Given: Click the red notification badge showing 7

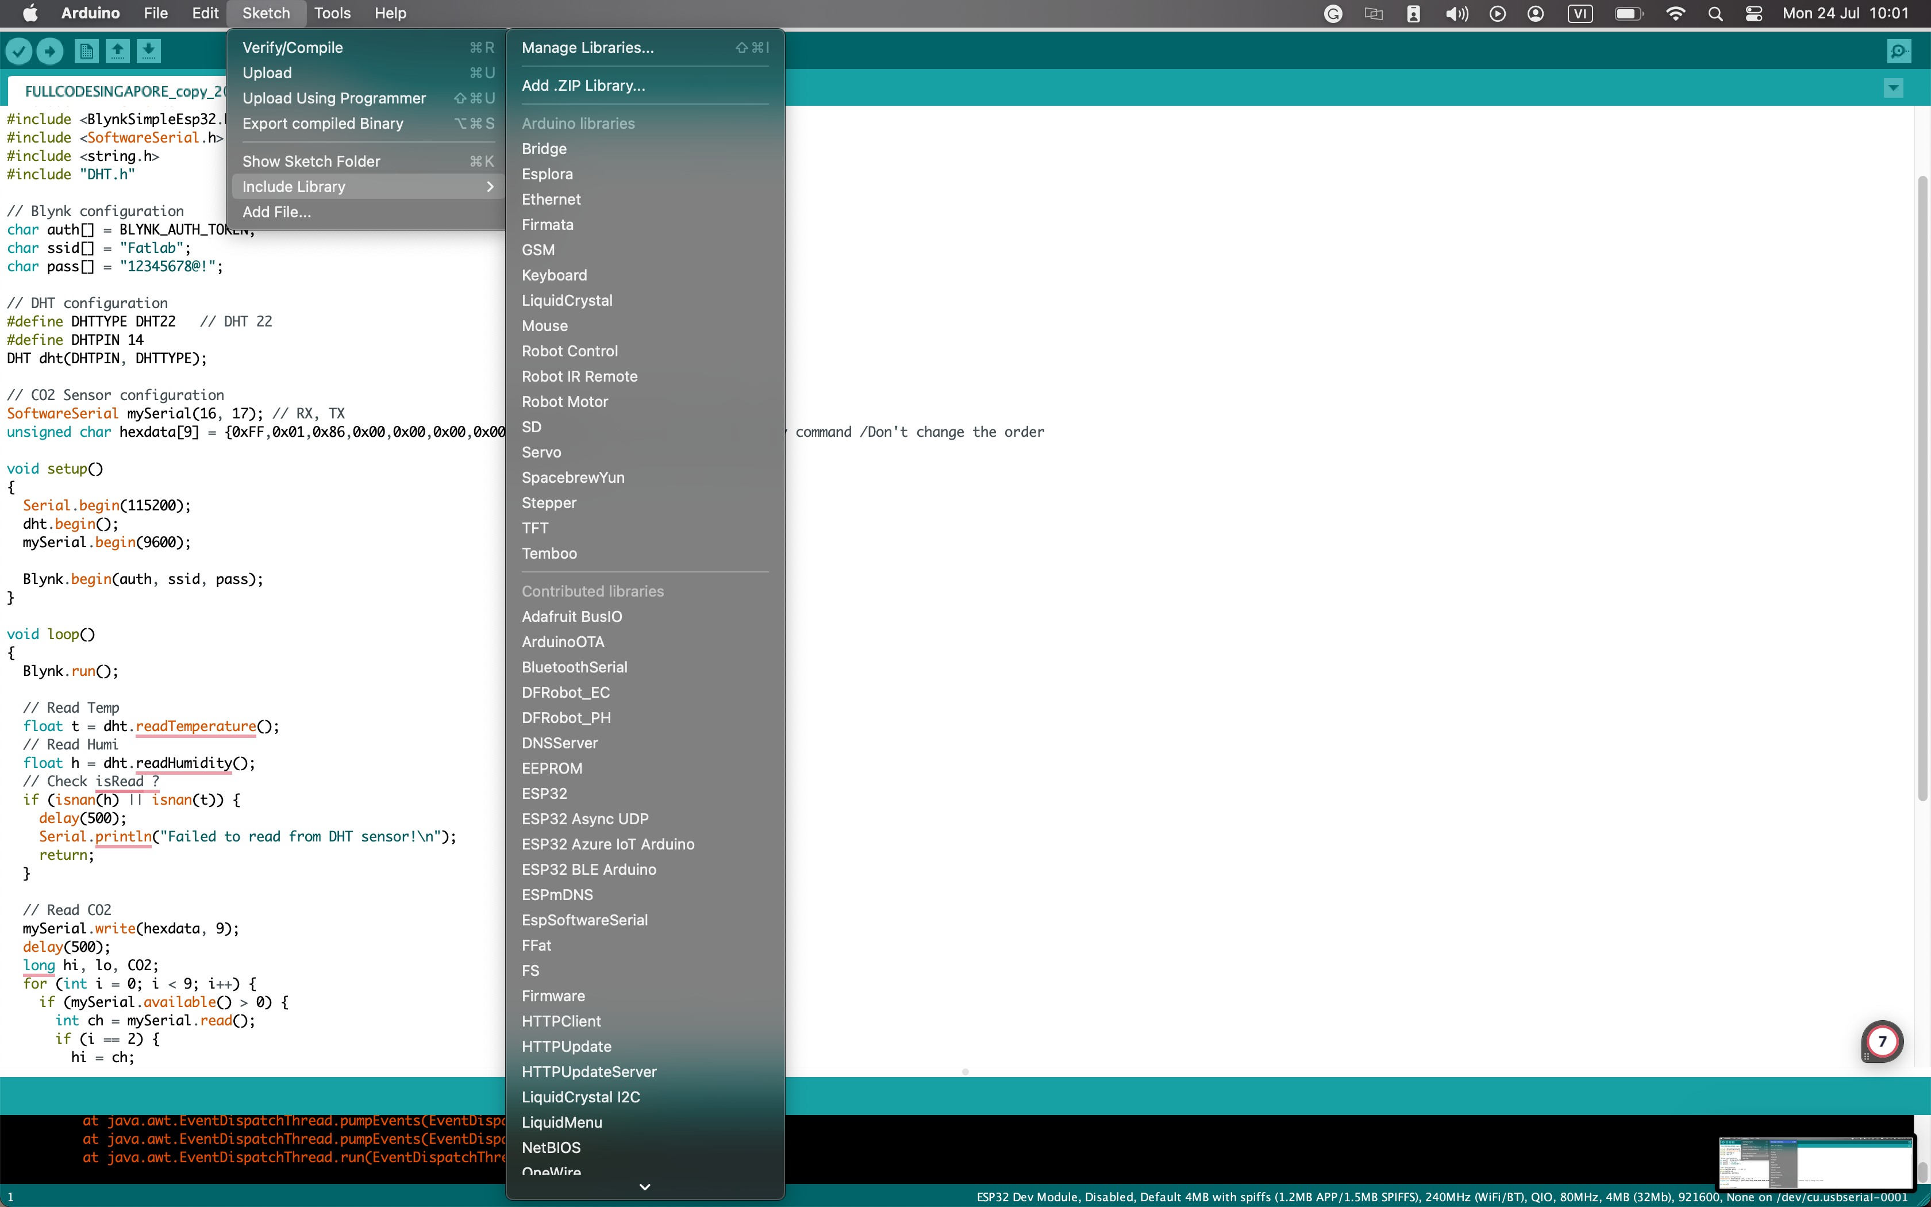Looking at the screenshot, I should click(1882, 1041).
